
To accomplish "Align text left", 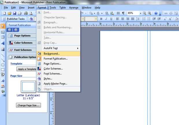I will (118, 19).
